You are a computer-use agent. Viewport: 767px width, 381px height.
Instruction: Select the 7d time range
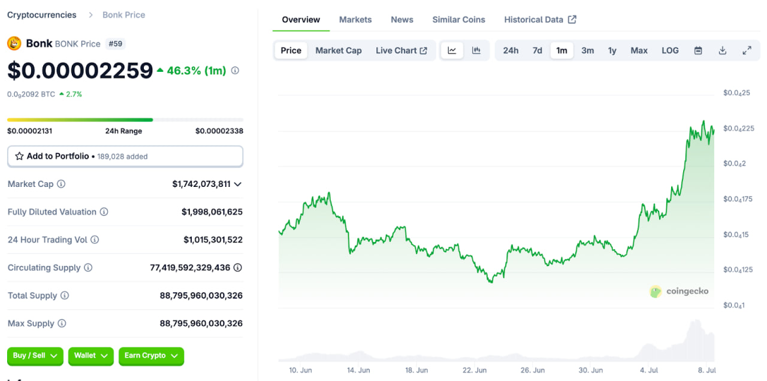537,51
